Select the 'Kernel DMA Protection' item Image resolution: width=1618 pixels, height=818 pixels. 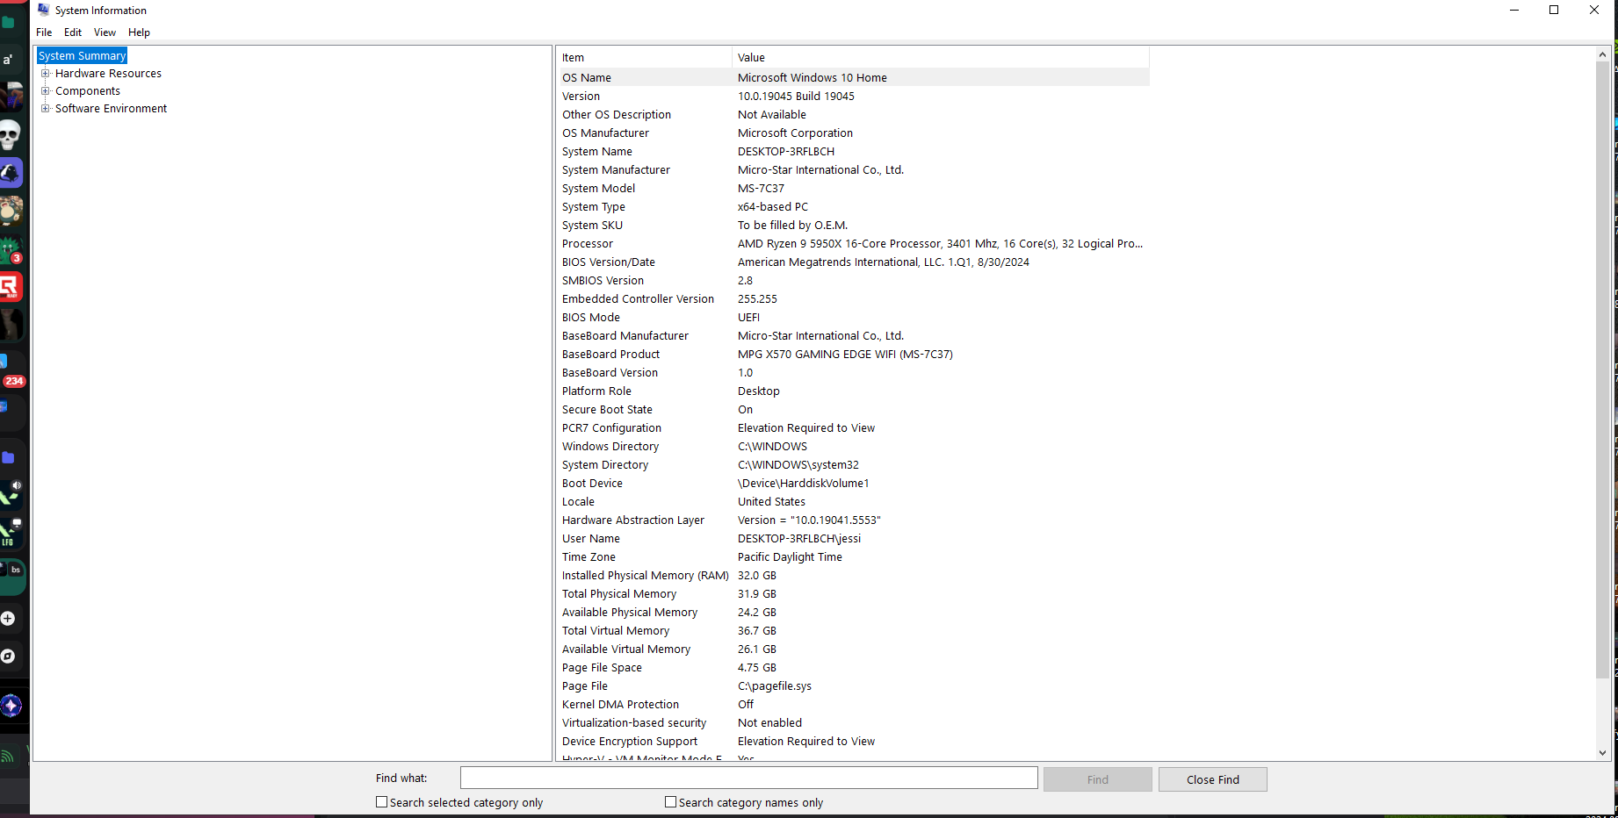pos(620,705)
